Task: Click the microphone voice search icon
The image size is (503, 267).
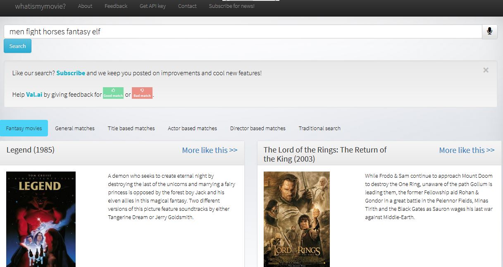Action: (x=489, y=31)
